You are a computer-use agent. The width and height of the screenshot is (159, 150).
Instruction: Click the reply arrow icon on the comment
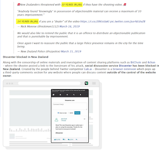pyautogui.click(x=76, y=140)
